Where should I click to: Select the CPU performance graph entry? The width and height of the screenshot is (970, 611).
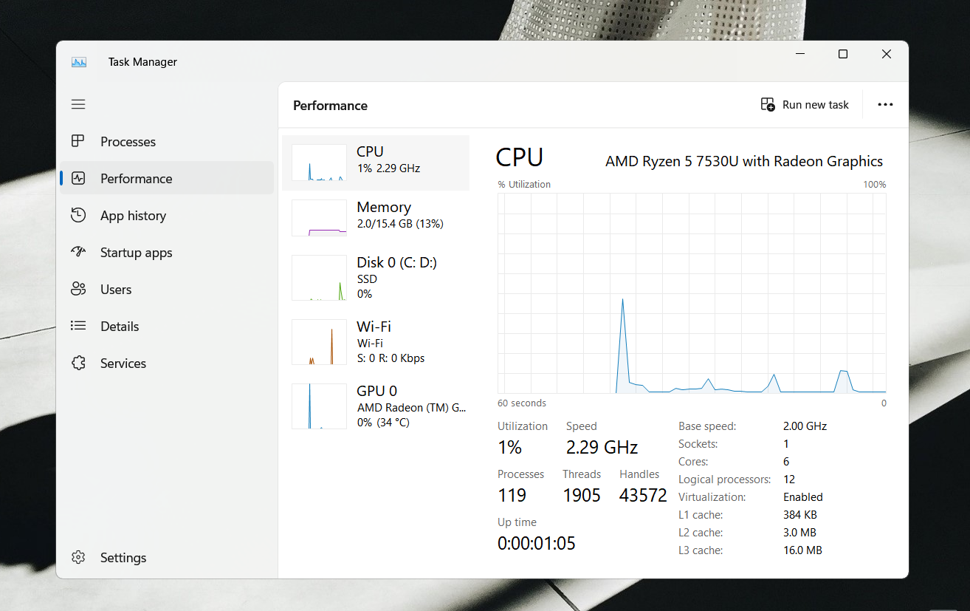(x=376, y=163)
